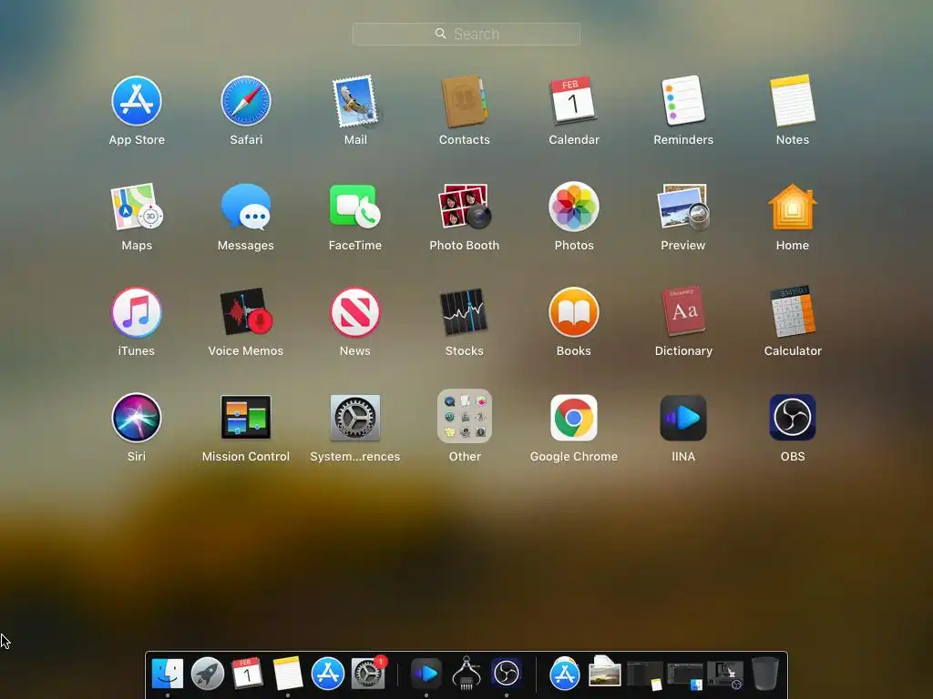Activate Siri from Launchpad
933x699 pixels.
tap(137, 417)
